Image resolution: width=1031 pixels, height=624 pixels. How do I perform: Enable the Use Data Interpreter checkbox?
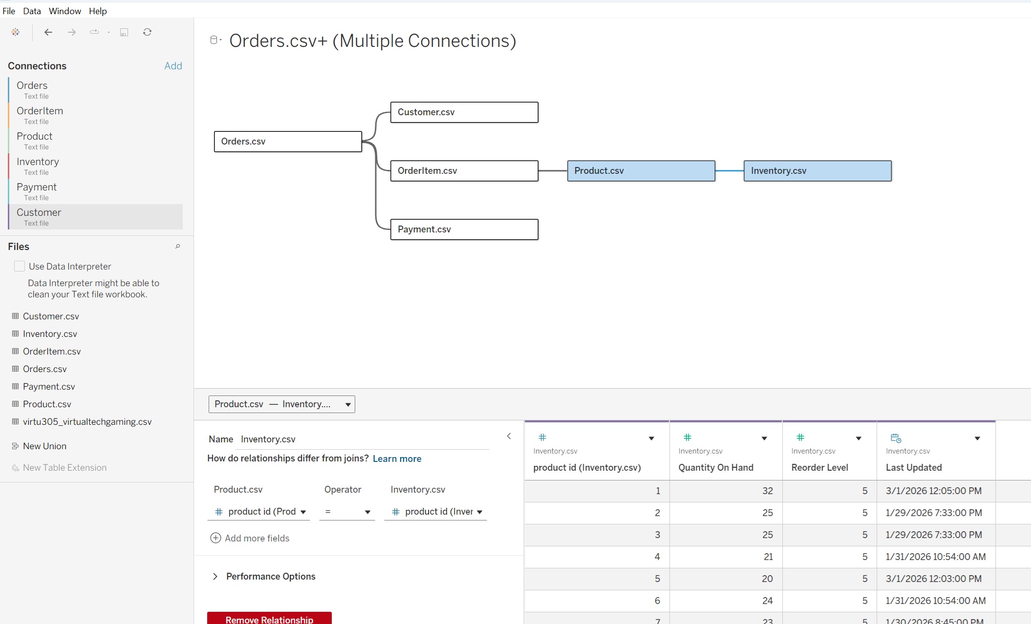(x=20, y=266)
